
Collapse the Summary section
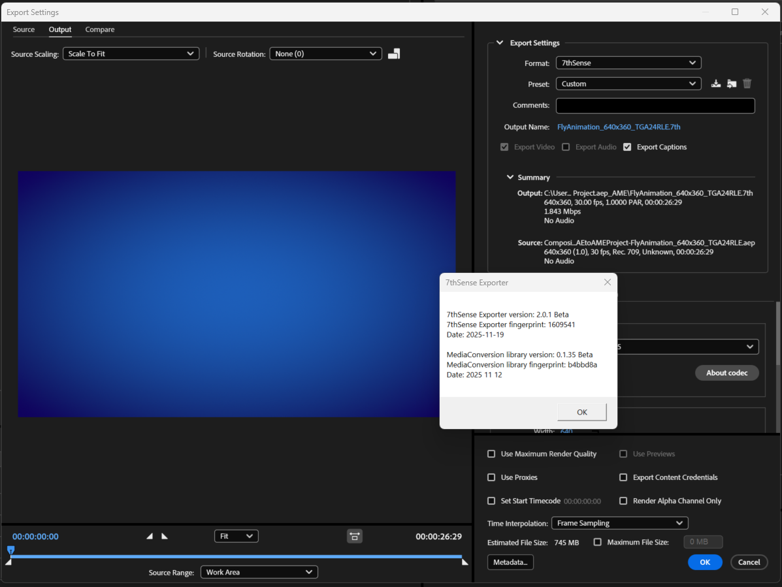[510, 178]
